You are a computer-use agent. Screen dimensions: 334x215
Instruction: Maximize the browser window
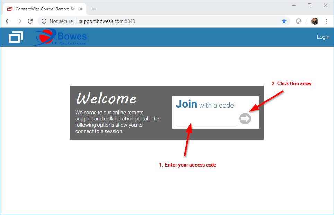pos(310,5)
